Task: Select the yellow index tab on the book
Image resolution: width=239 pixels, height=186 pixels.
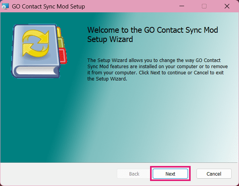Action: coord(59,32)
